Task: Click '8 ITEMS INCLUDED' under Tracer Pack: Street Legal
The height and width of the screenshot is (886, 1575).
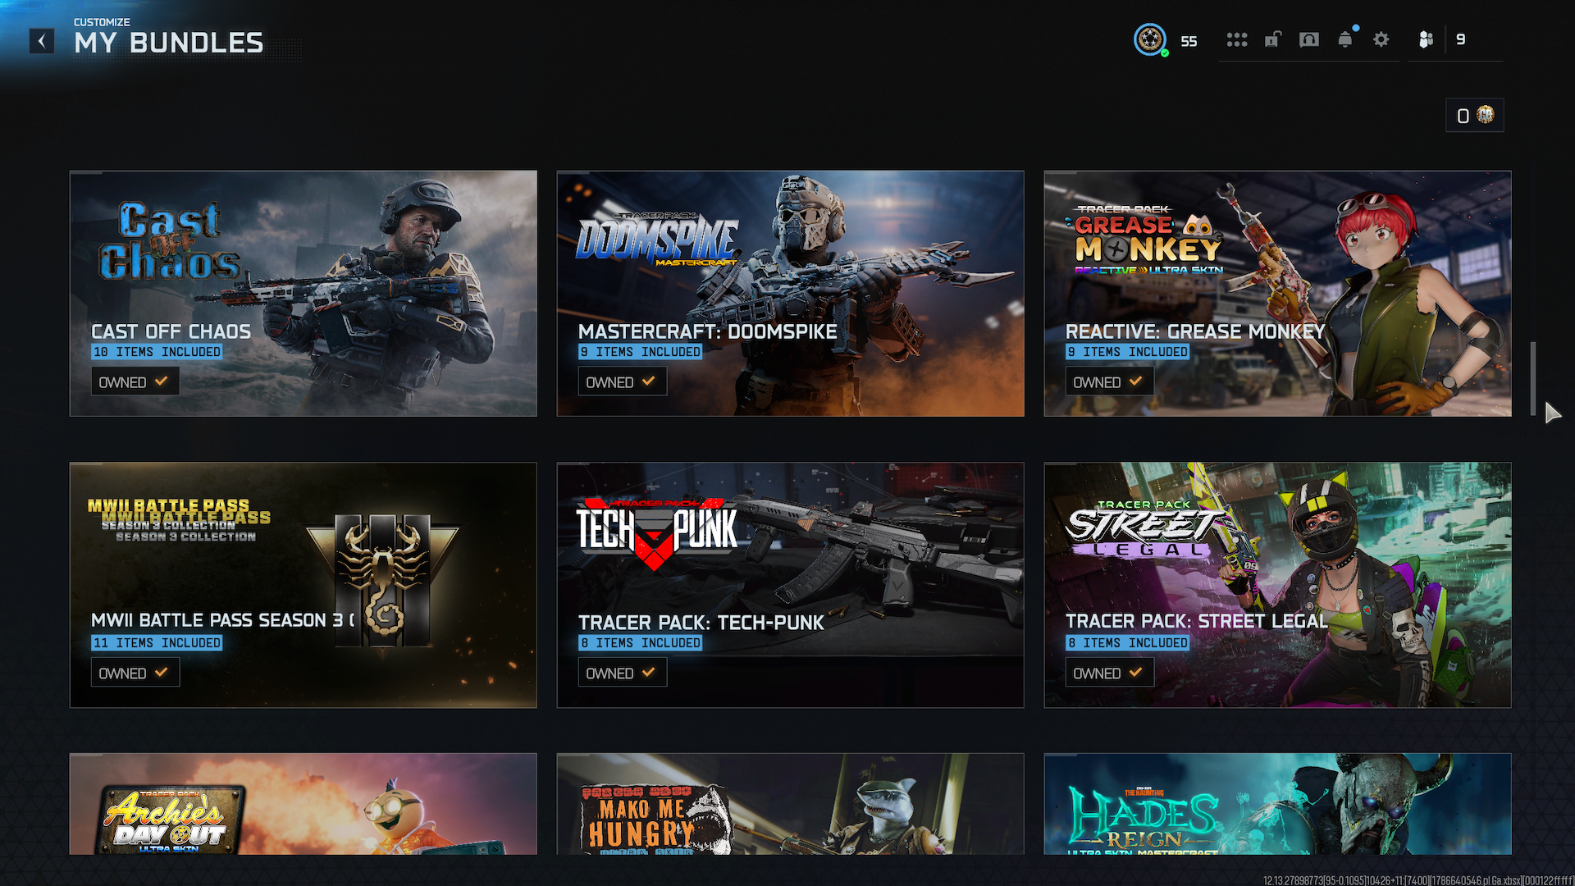Action: pyautogui.click(x=1127, y=643)
